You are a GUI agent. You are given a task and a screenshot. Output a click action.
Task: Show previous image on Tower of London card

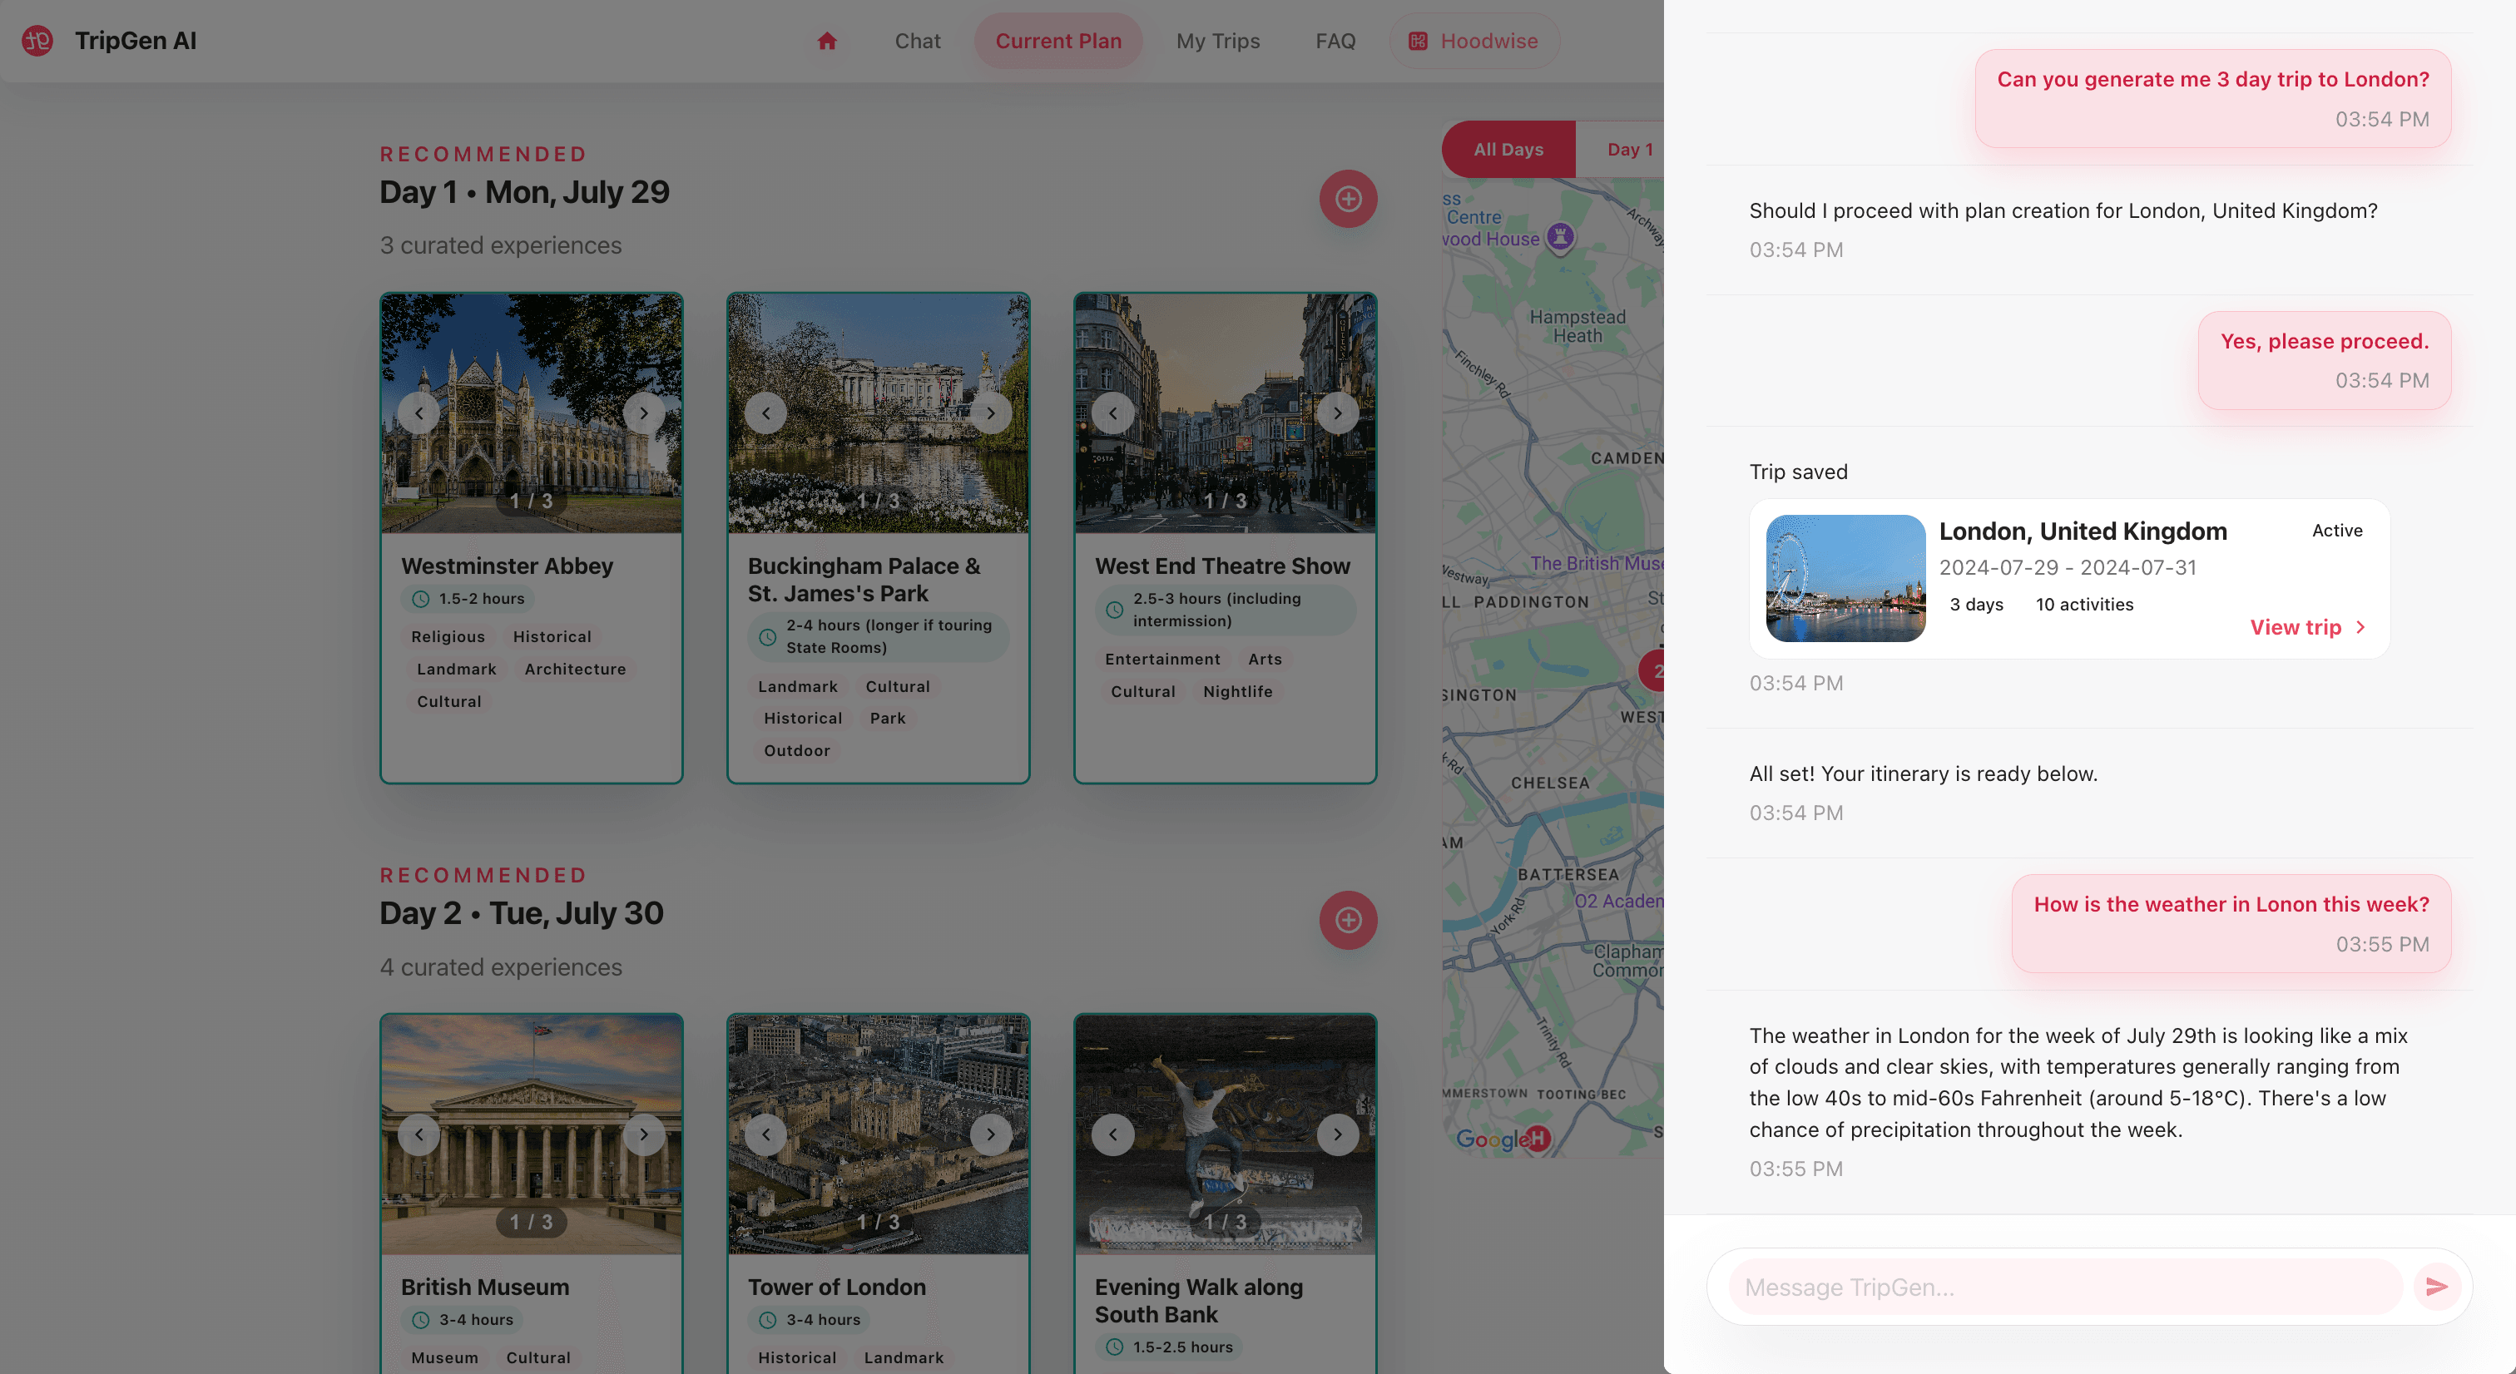click(x=765, y=1134)
